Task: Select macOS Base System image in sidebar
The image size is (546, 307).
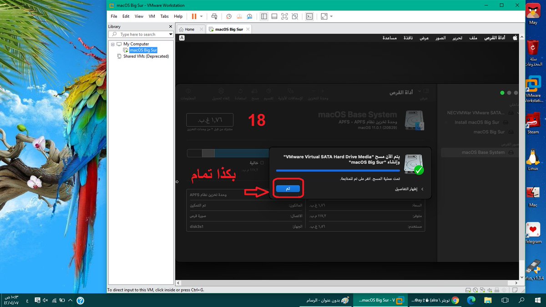Action: point(480,152)
